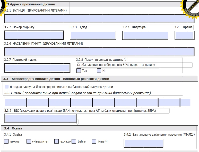The width and height of the screenshot is (199, 152).
Task: Click the 3.3 Безпосередня виплата дитині heading
Action: click(56, 79)
